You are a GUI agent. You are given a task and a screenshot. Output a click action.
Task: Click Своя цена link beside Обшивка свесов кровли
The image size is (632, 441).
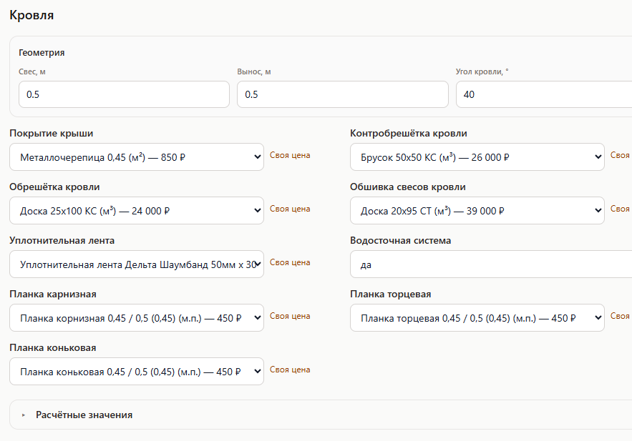pyautogui.click(x=621, y=209)
